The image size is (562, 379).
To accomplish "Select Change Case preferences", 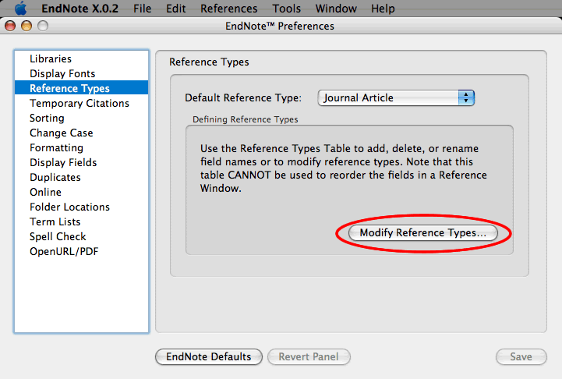I will [81, 133].
